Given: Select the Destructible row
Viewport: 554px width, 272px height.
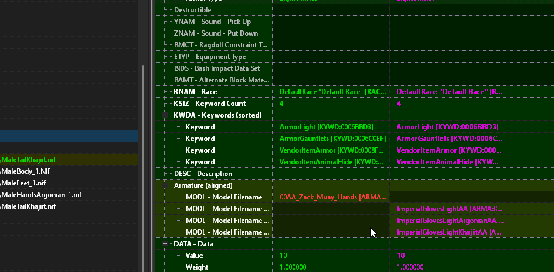Looking at the screenshot, I should (192, 10).
